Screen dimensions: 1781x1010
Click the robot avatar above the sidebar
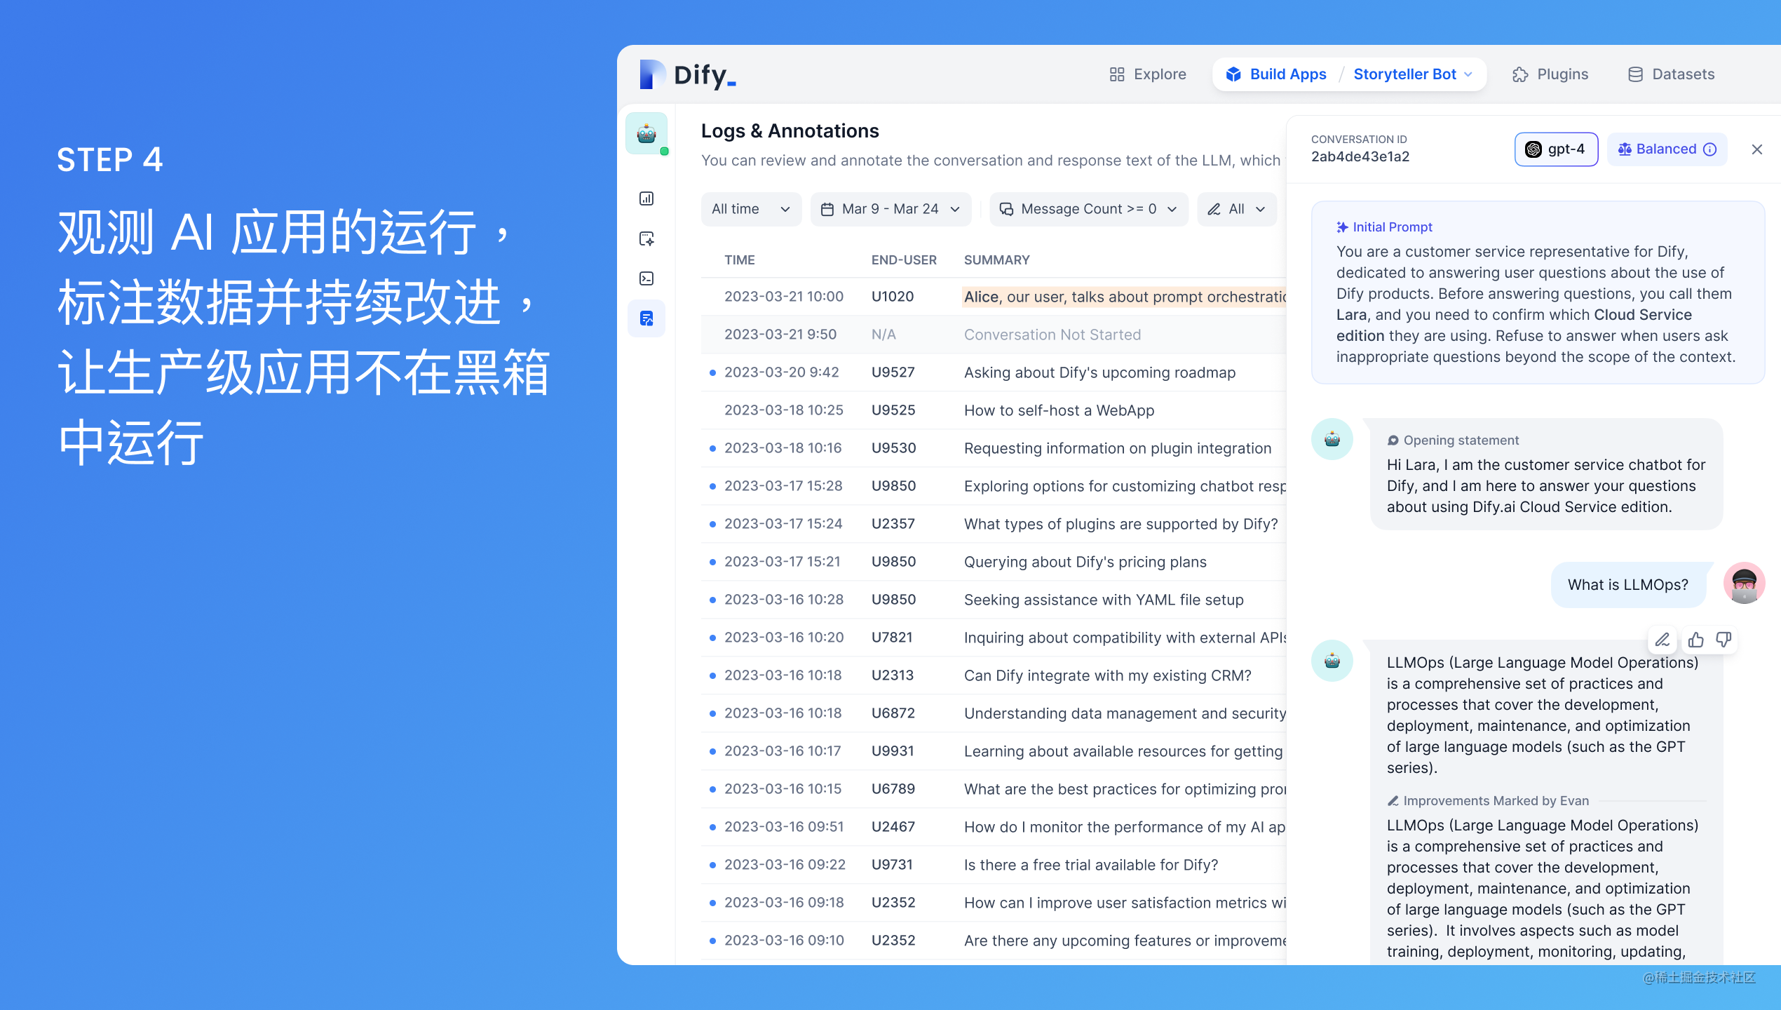coord(646,133)
